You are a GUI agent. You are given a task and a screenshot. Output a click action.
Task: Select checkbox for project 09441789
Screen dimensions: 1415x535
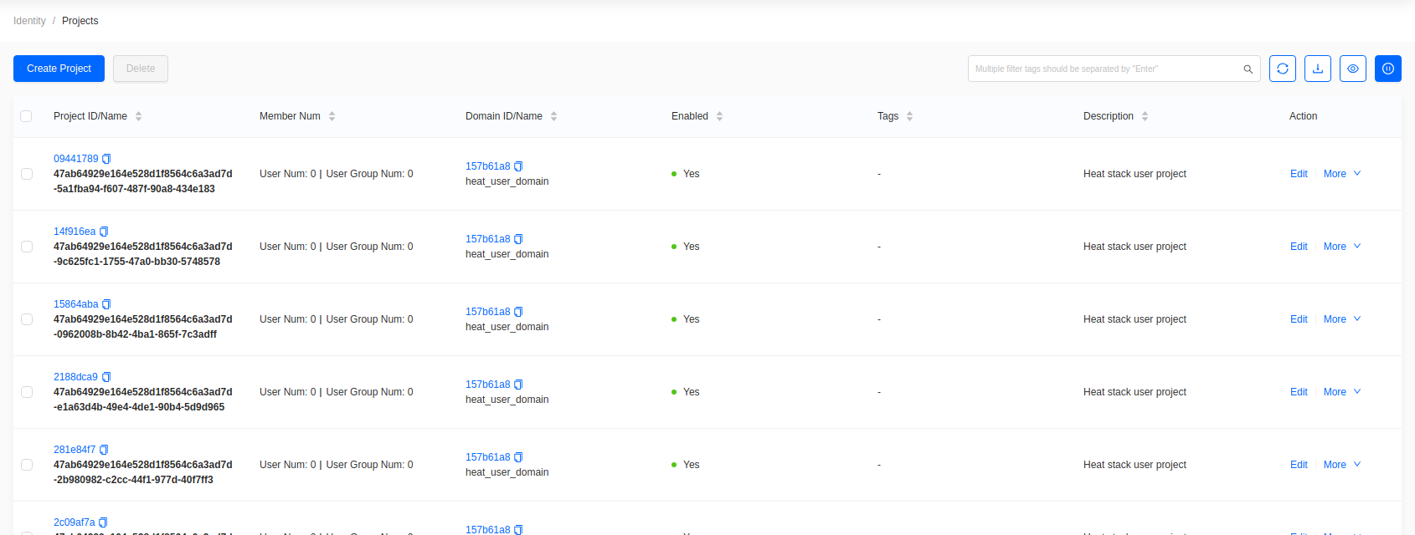click(27, 174)
